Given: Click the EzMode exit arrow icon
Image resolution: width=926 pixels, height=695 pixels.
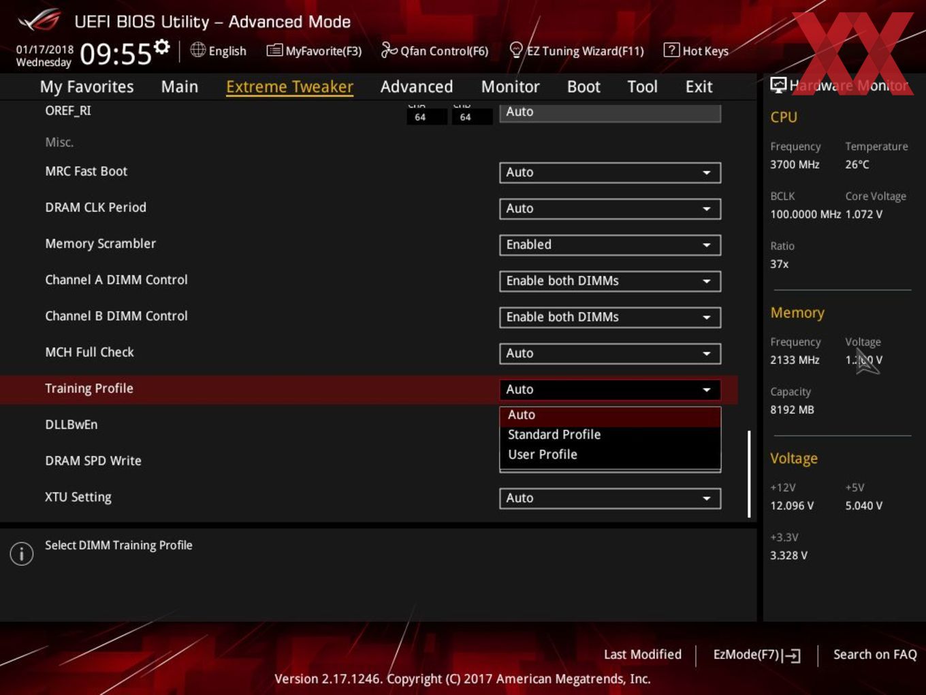Looking at the screenshot, I should tap(791, 655).
